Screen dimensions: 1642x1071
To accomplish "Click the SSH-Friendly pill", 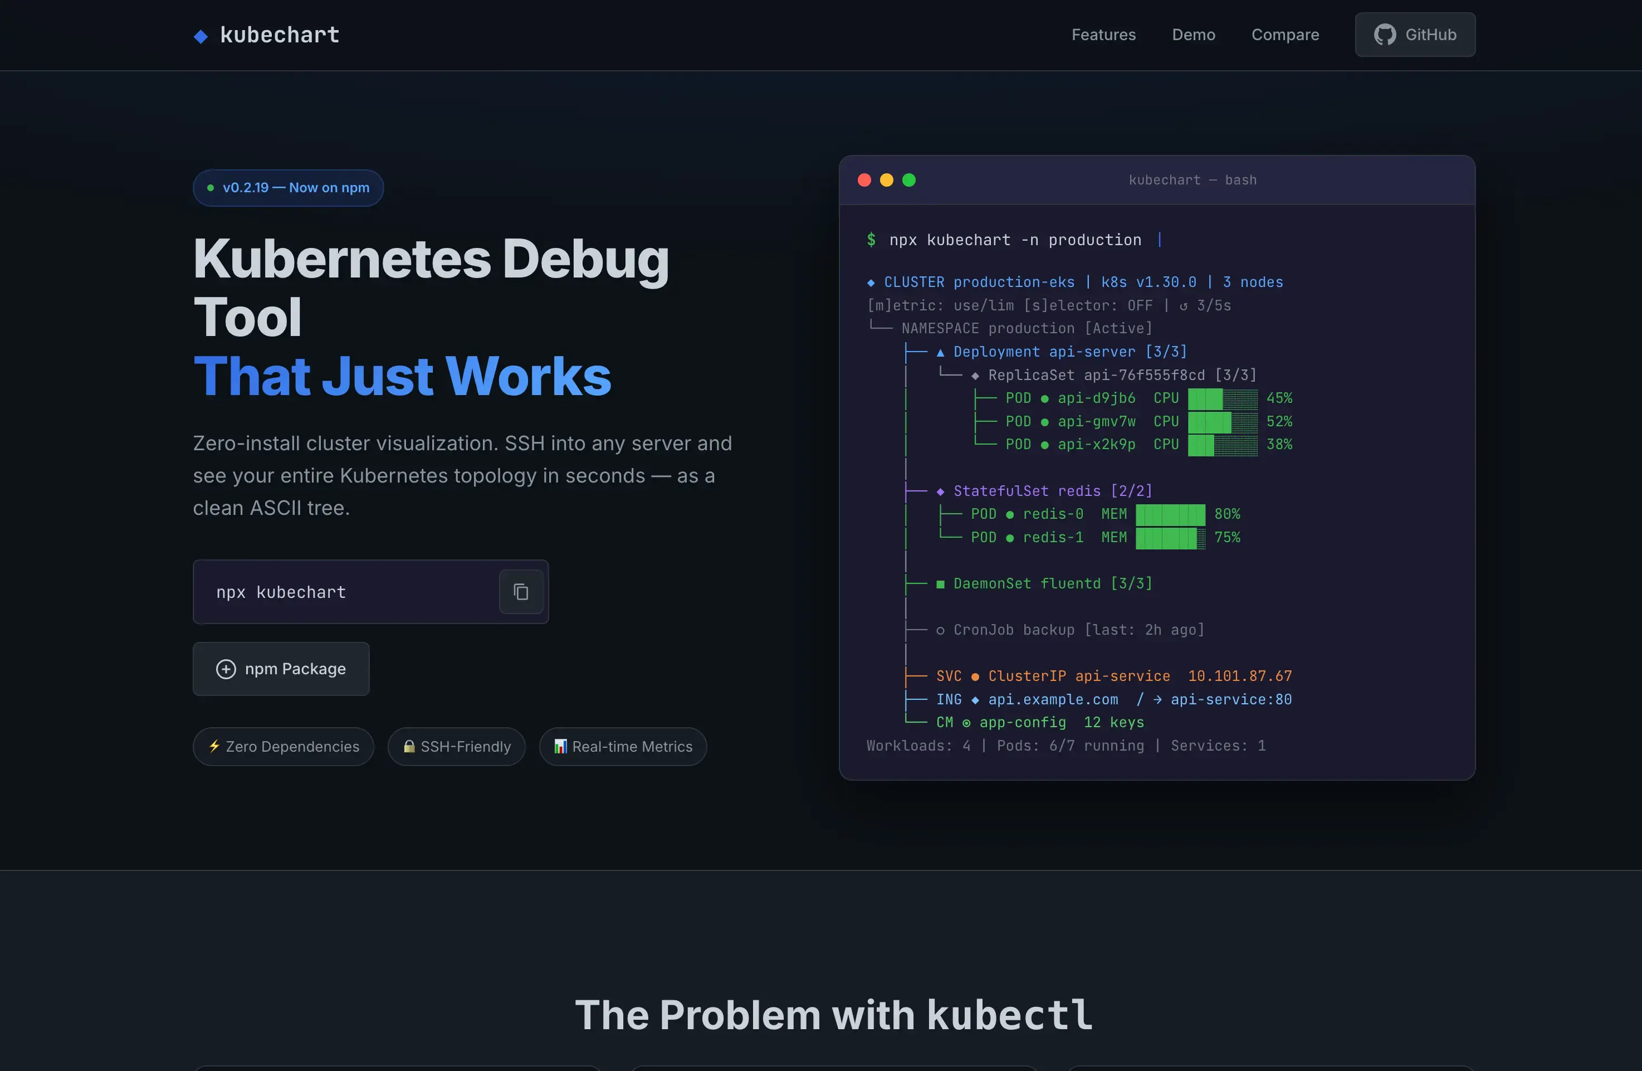I will (457, 747).
